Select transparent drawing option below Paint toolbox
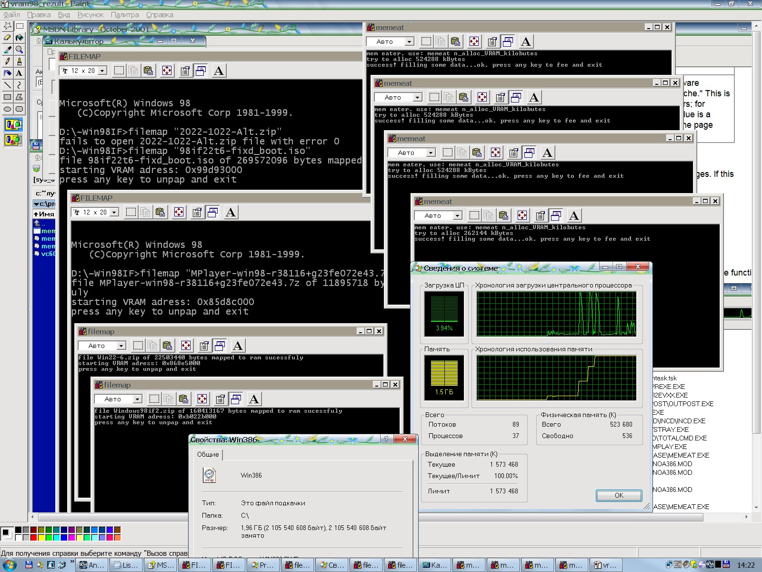The image size is (762, 572). coord(13,140)
